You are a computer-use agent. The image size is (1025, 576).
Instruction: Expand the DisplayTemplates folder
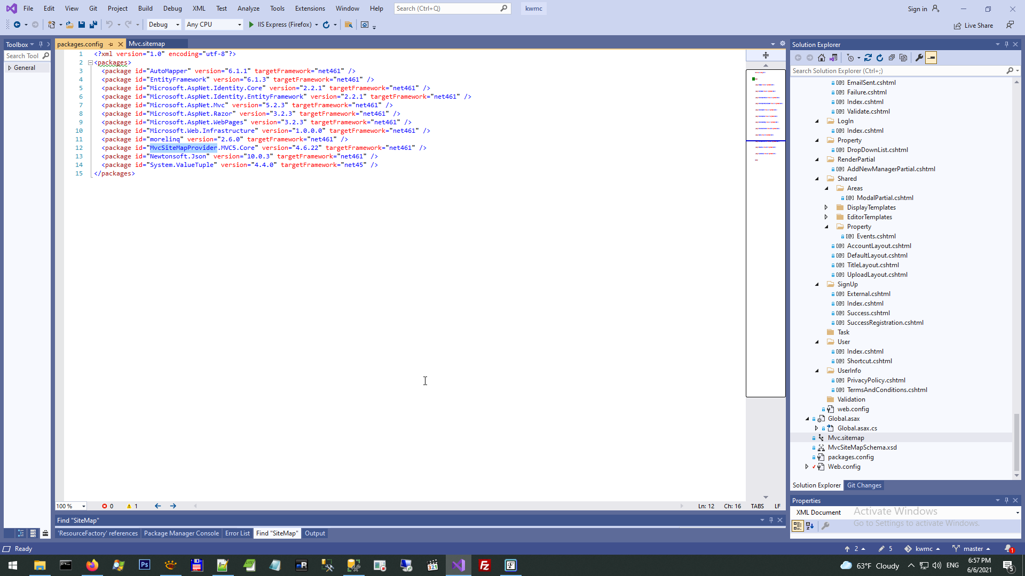click(826, 207)
